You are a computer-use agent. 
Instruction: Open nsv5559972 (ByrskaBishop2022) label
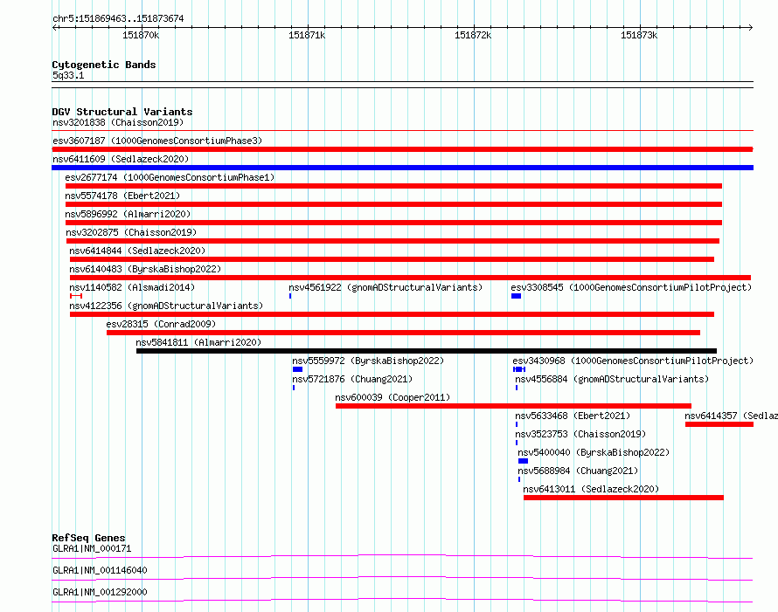coord(368,361)
